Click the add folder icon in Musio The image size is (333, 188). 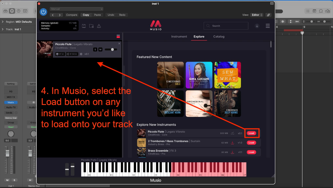click(x=91, y=26)
